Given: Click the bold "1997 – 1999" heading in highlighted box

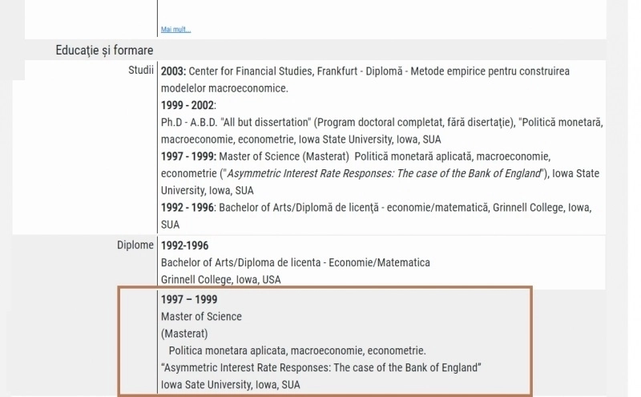Looking at the screenshot, I should coord(189,300).
